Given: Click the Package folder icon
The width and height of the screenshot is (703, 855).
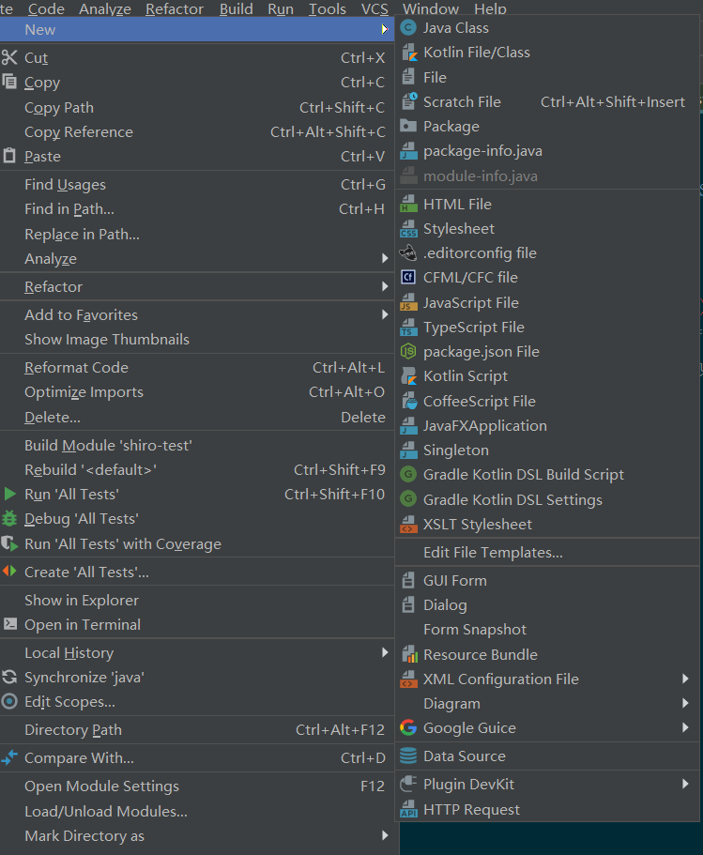Looking at the screenshot, I should [408, 126].
